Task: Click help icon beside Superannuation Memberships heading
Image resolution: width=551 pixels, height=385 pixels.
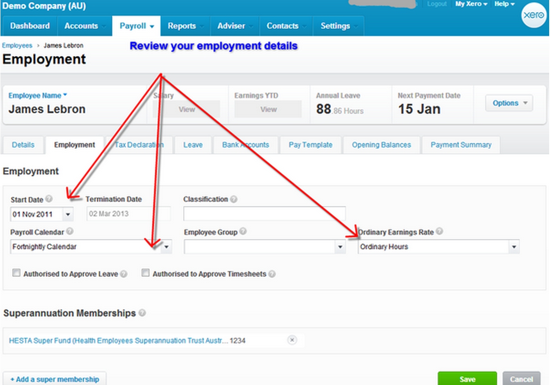Action: [142, 313]
